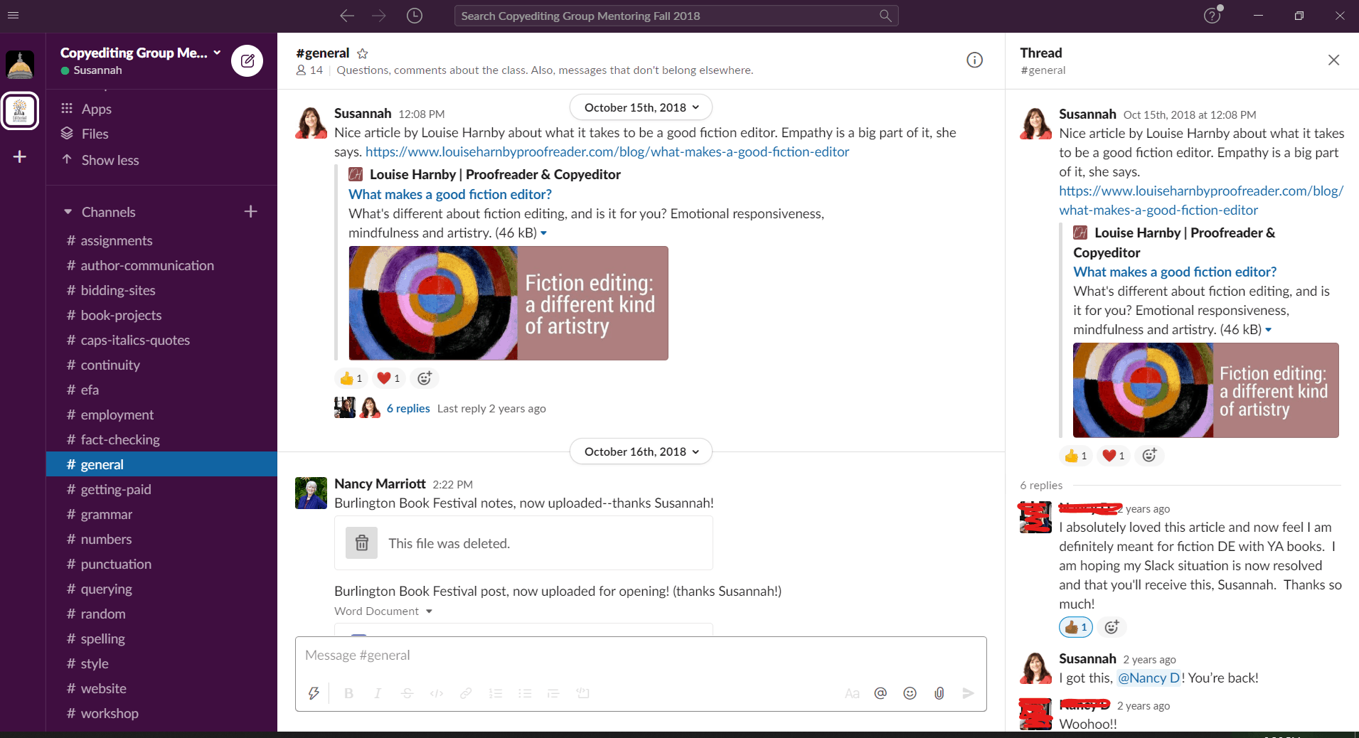The width and height of the screenshot is (1359, 738).
Task: Click the help question mark icon
Action: point(1212,16)
